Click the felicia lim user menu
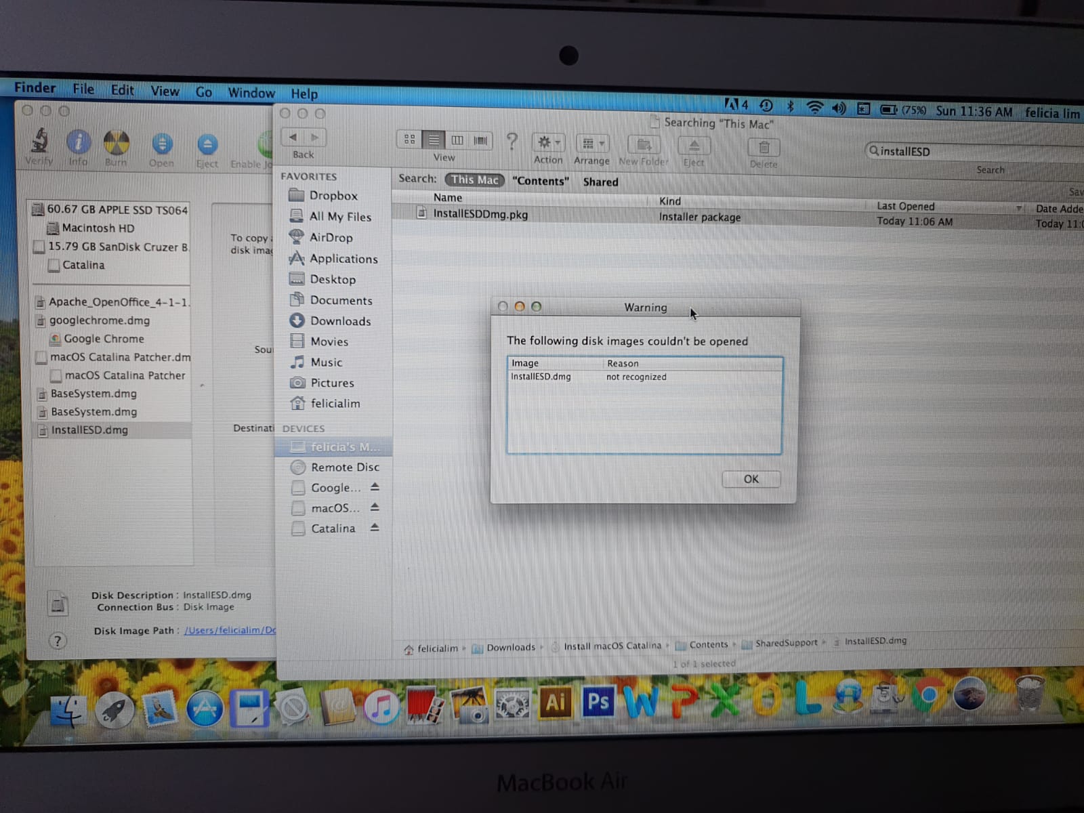This screenshot has height=813, width=1084. (x=1052, y=113)
